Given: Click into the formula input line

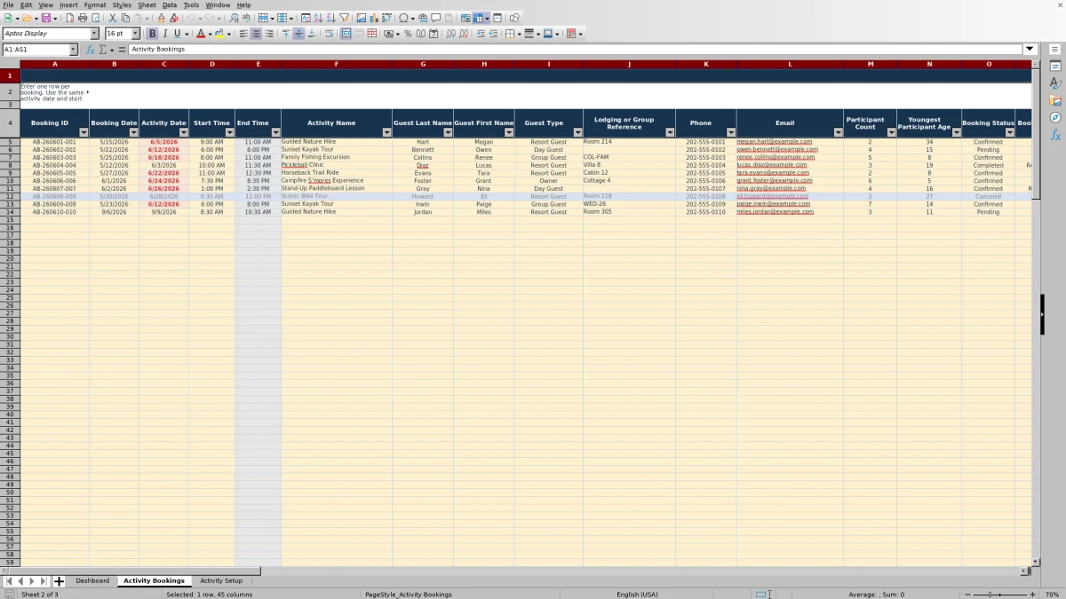Looking at the screenshot, I should pos(576,50).
